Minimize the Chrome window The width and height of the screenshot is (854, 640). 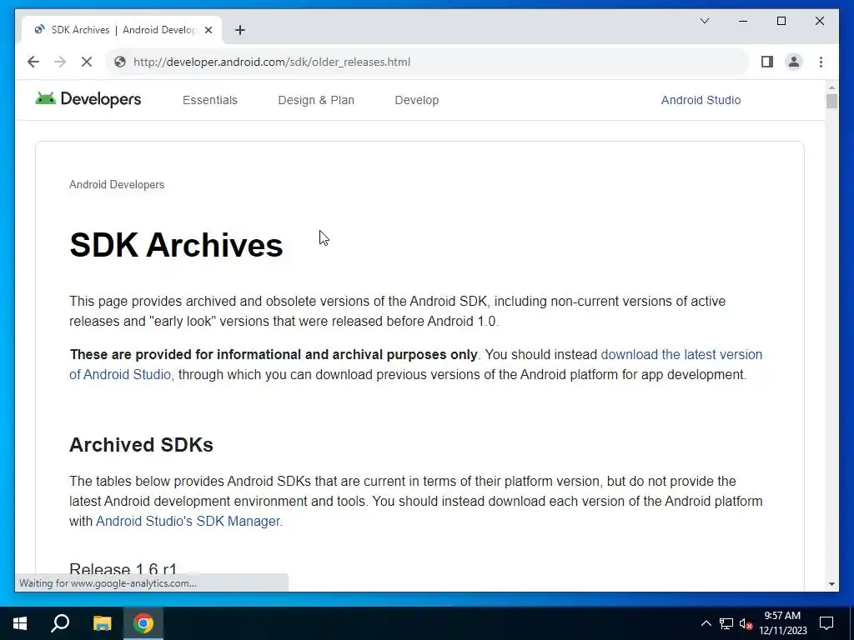(743, 21)
